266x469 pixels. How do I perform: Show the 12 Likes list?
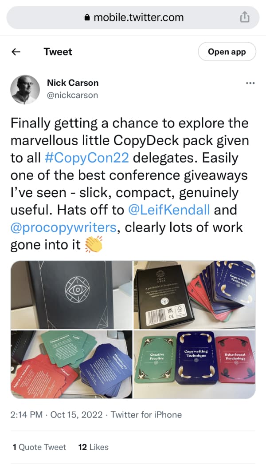coord(93,447)
